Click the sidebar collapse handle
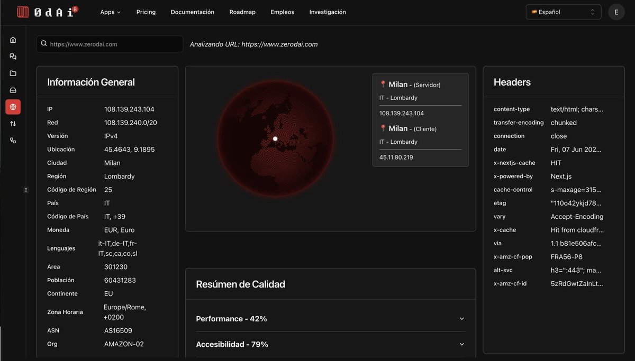This screenshot has width=635, height=361. point(26,190)
